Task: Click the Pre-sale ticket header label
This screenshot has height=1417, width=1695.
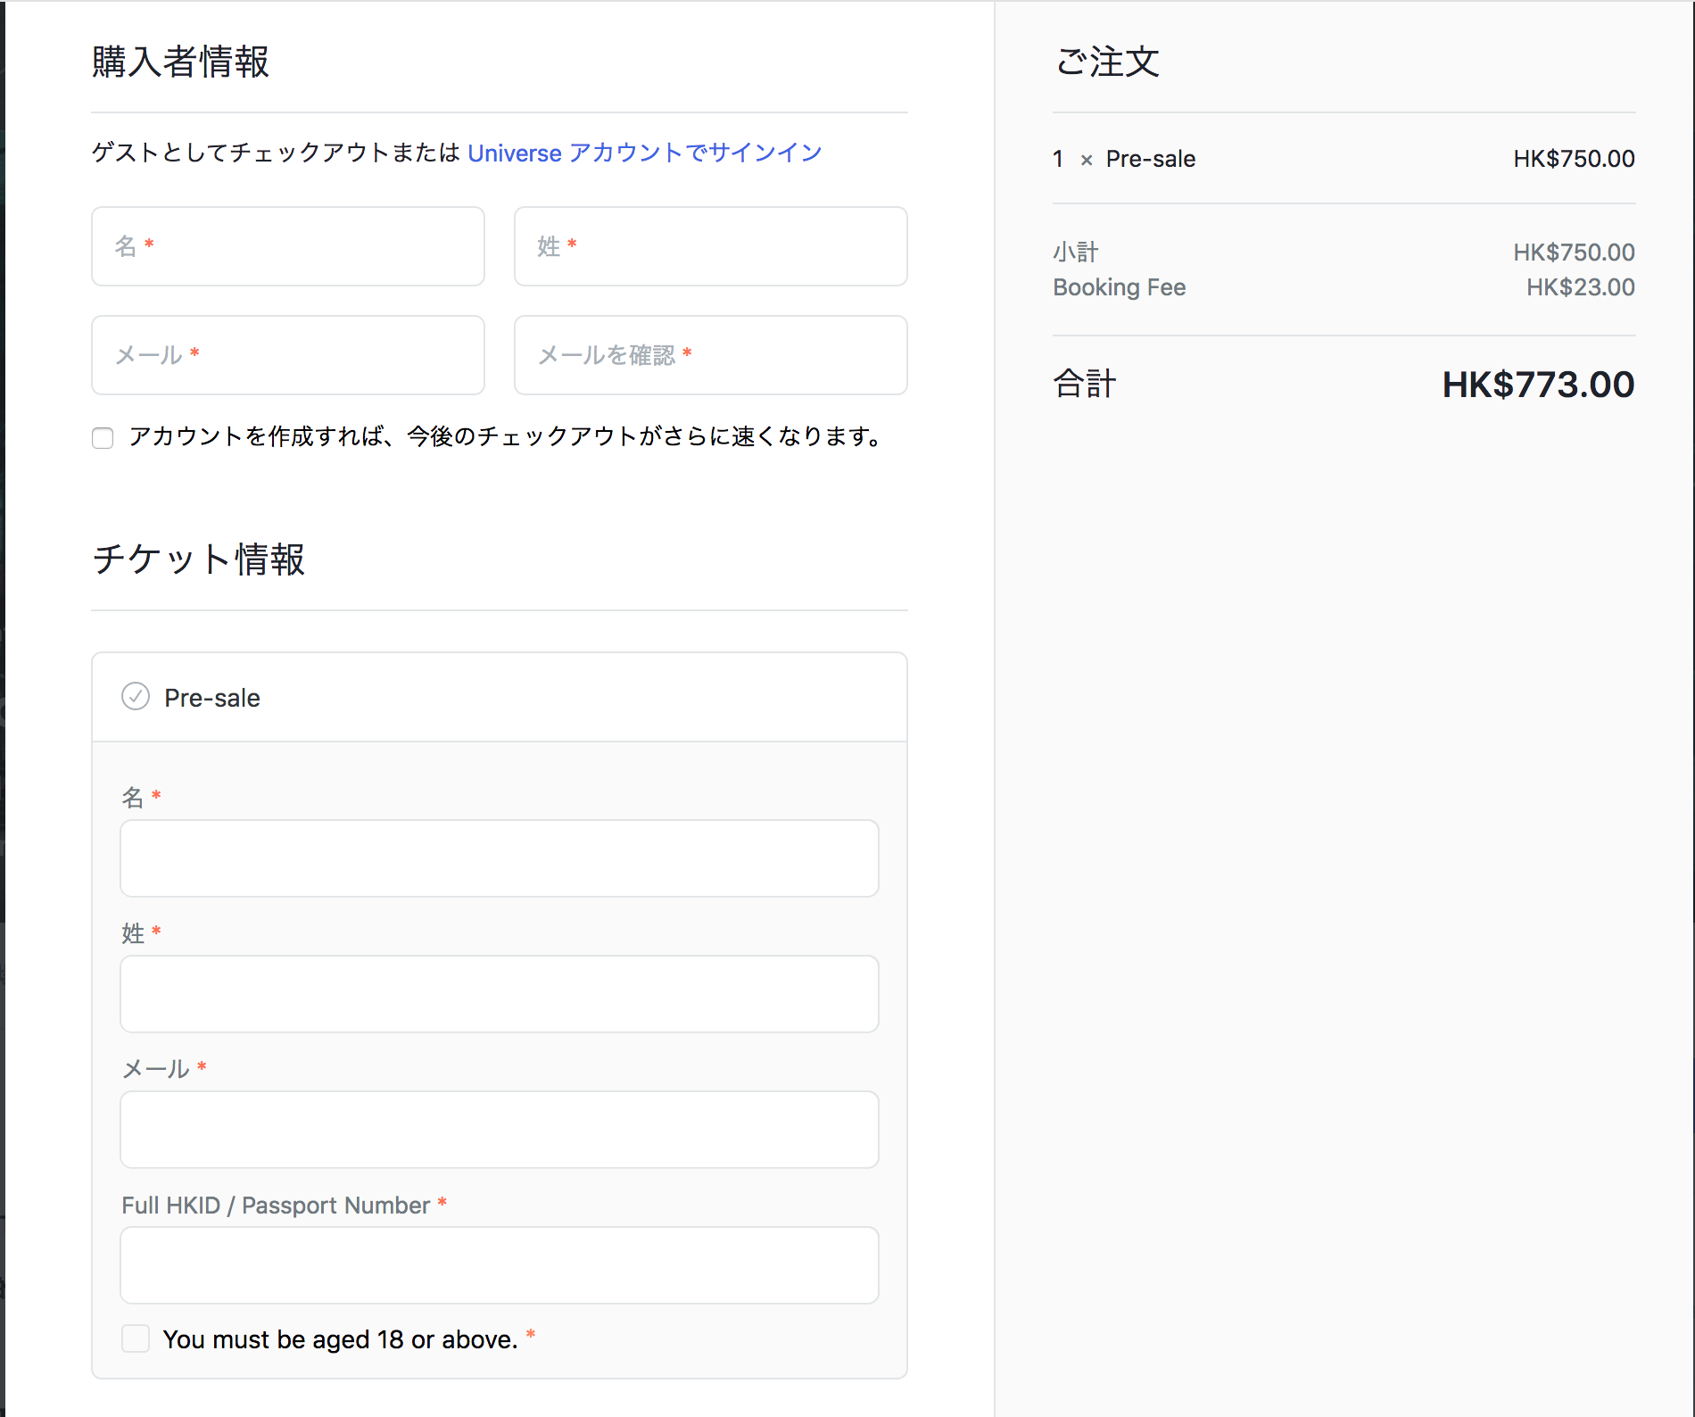Action: click(x=212, y=698)
